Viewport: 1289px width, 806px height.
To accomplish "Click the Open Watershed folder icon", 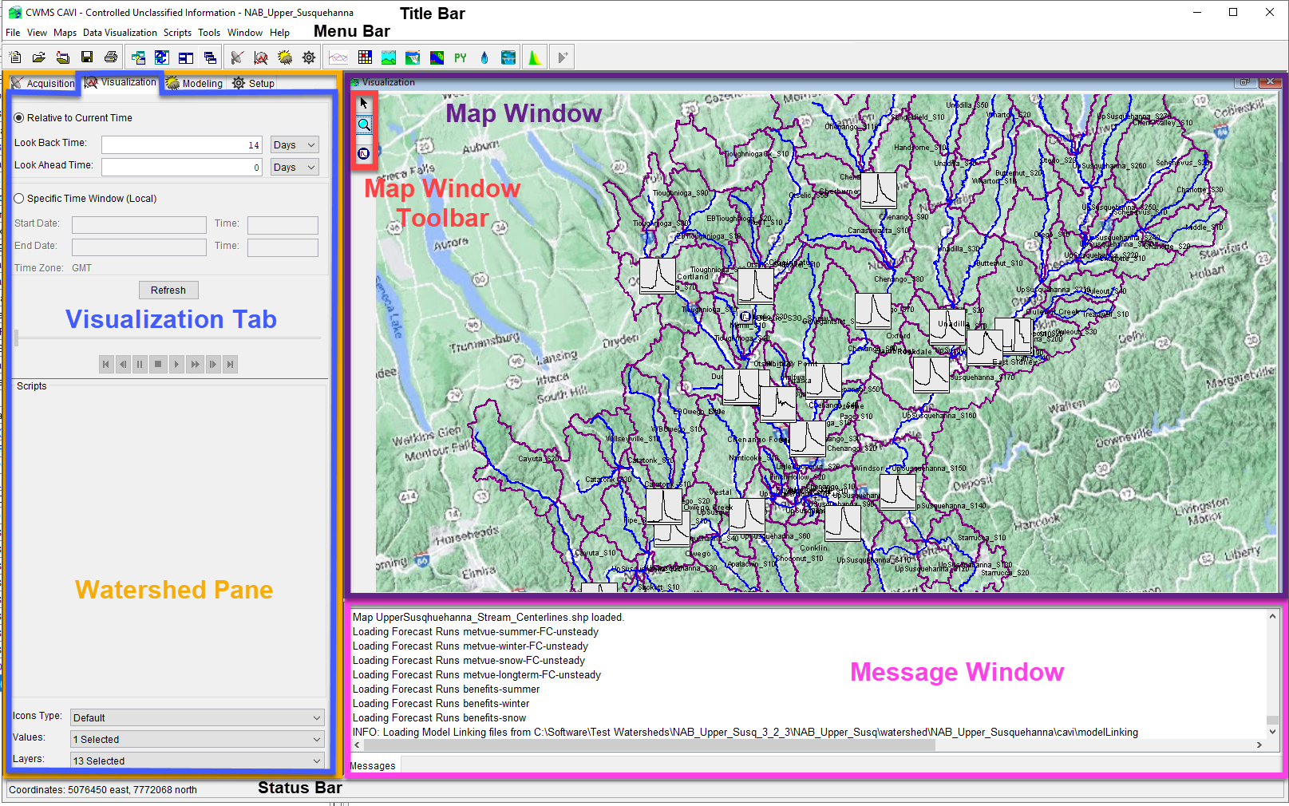I will point(38,57).
